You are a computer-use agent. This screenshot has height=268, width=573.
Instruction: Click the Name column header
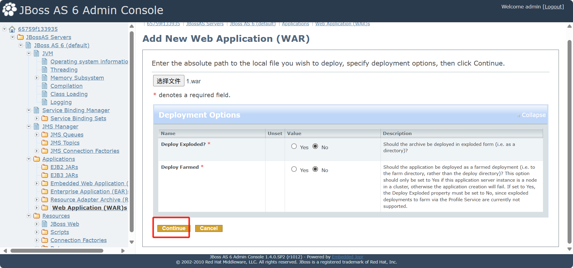(x=212, y=133)
